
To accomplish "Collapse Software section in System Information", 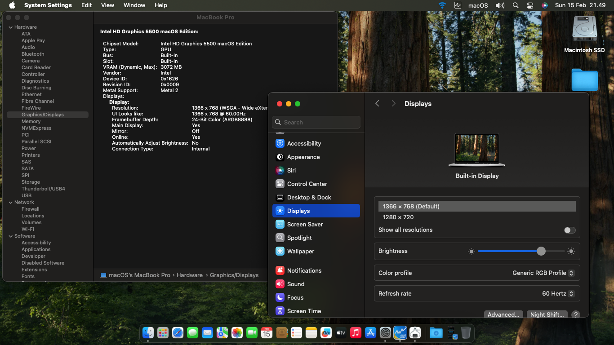I will (11, 236).
